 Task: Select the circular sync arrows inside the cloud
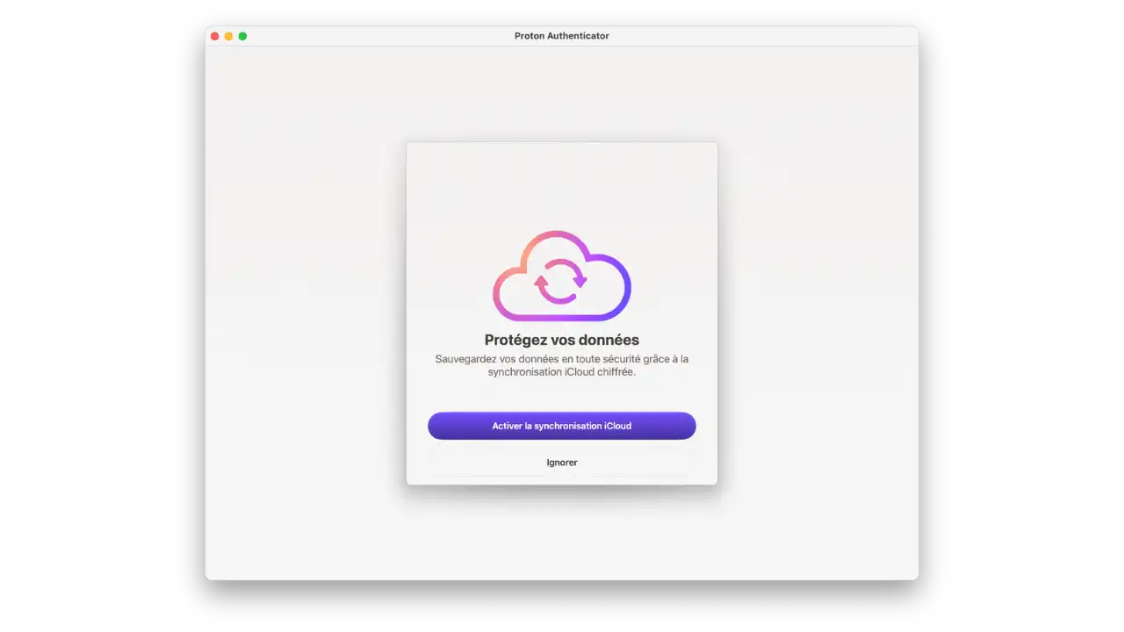pos(561,279)
